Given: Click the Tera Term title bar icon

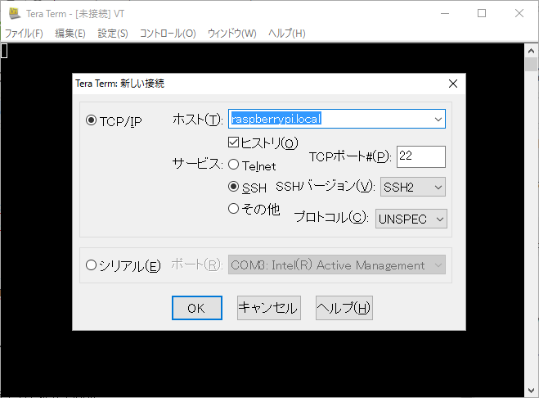Looking at the screenshot, I should [x=15, y=13].
